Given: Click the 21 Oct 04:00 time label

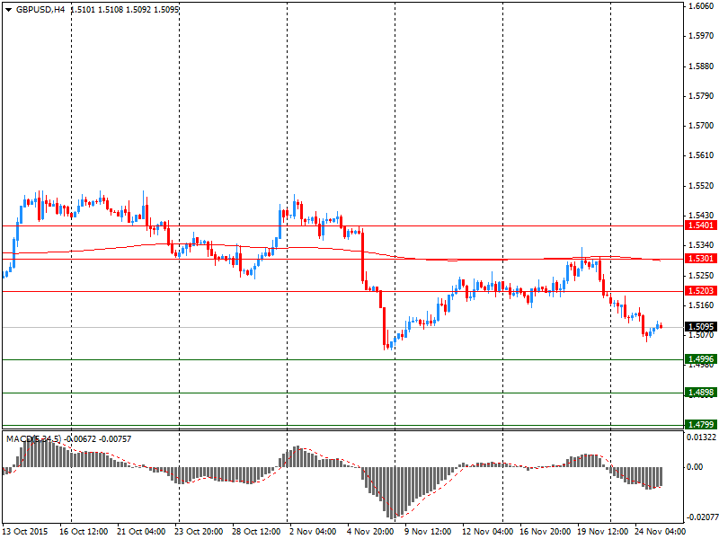Looking at the screenshot, I should [141, 532].
